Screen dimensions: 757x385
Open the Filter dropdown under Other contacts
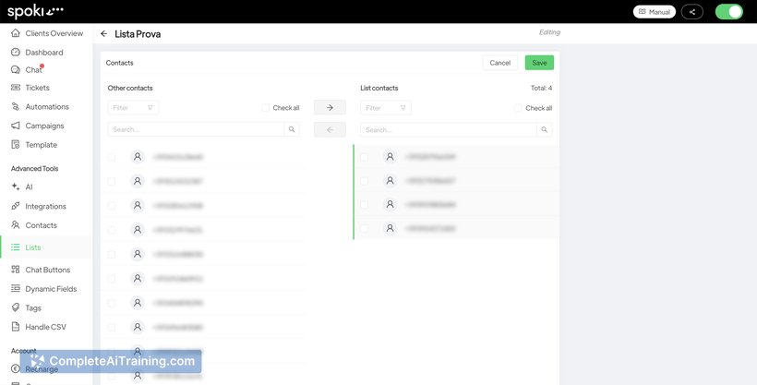133,108
